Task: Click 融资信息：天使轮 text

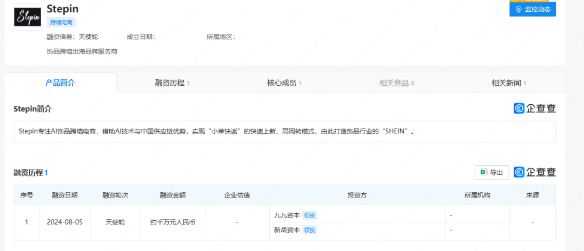Action: (x=72, y=37)
